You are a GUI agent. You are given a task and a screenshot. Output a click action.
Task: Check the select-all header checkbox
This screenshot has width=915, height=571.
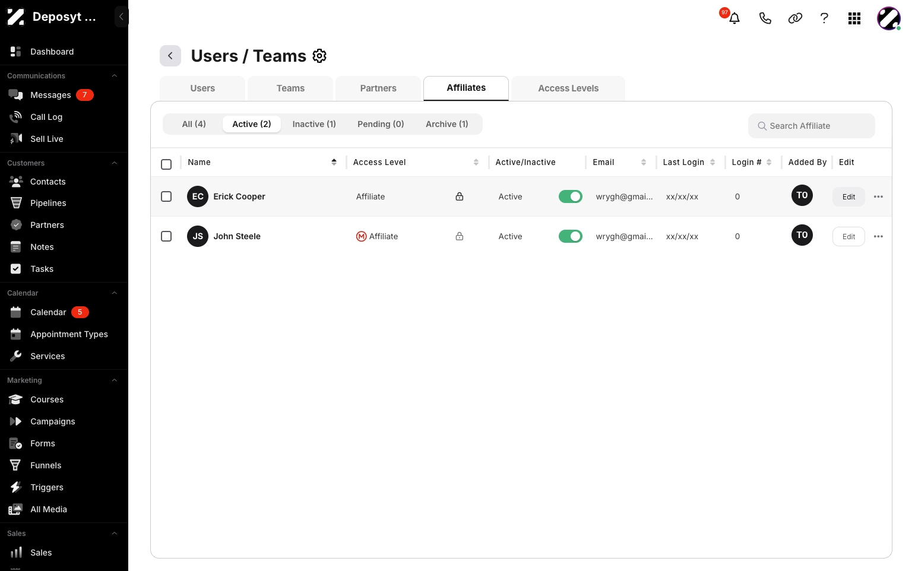tap(166, 164)
